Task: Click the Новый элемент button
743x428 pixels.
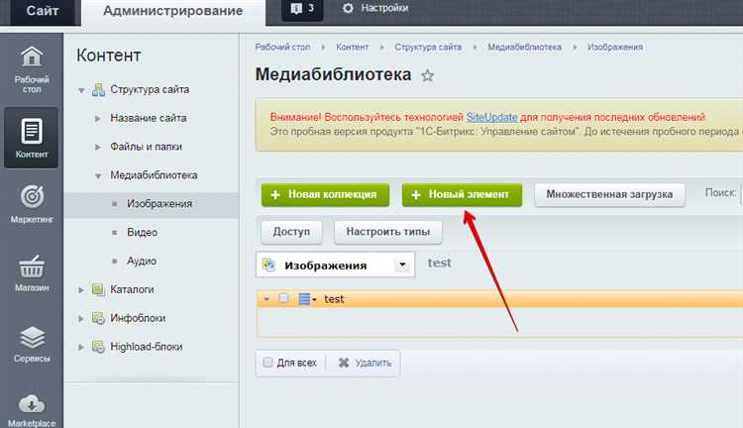Action: [x=462, y=195]
